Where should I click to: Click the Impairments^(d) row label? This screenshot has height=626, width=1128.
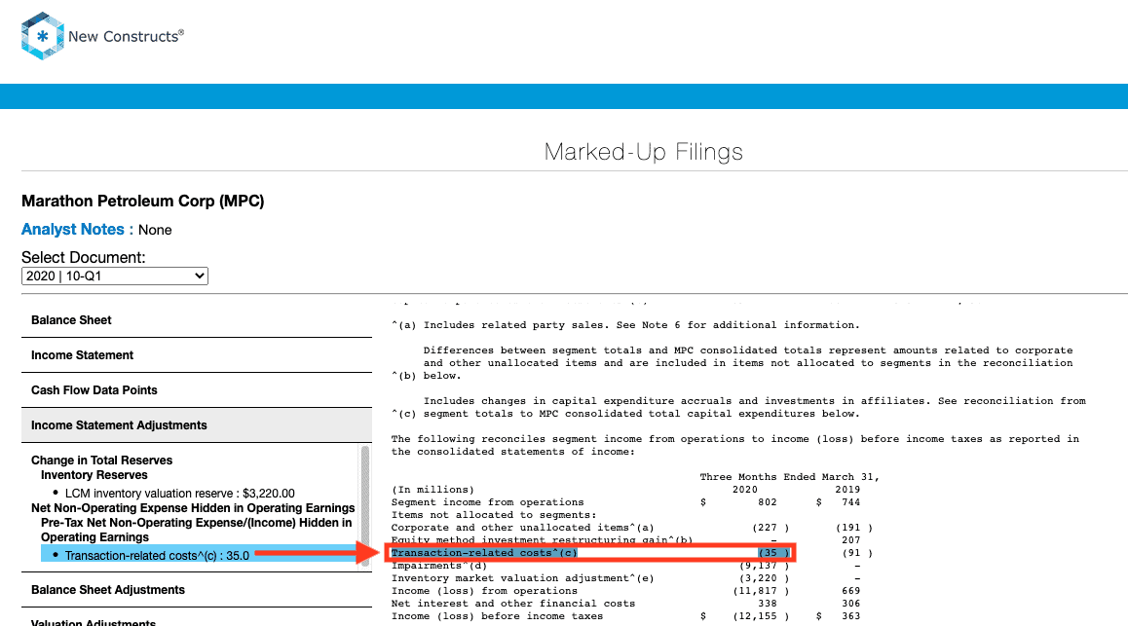[438, 566]
